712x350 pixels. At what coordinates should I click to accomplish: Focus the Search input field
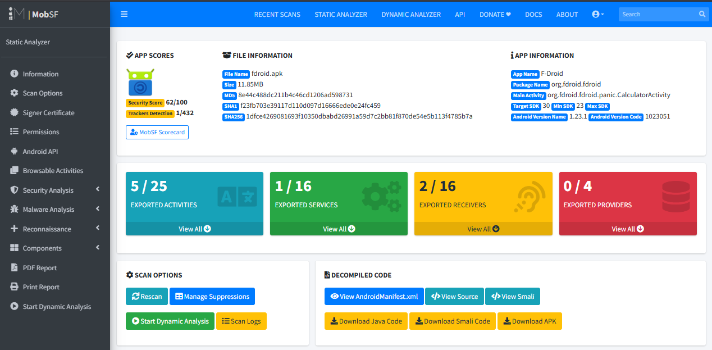(x=657, y=14)
